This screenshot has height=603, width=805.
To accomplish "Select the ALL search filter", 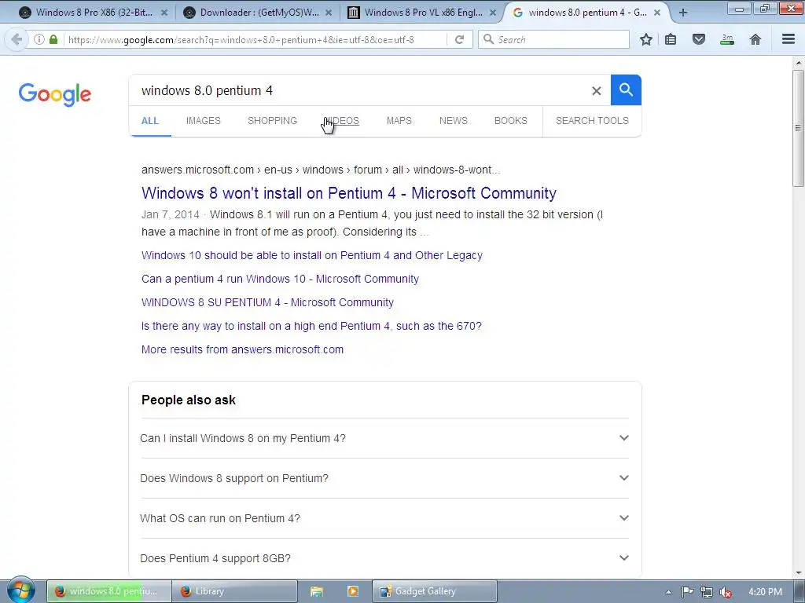I will click(150, 121).
